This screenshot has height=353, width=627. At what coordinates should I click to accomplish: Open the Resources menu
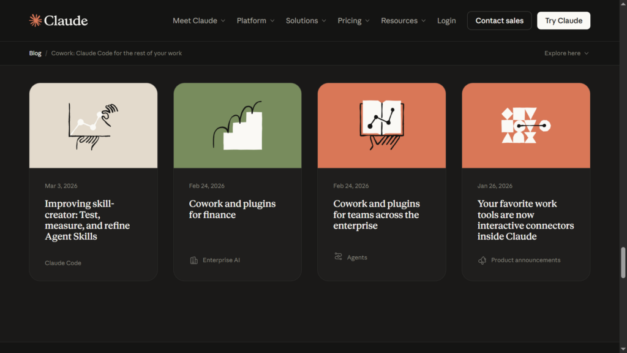[403, 21]
